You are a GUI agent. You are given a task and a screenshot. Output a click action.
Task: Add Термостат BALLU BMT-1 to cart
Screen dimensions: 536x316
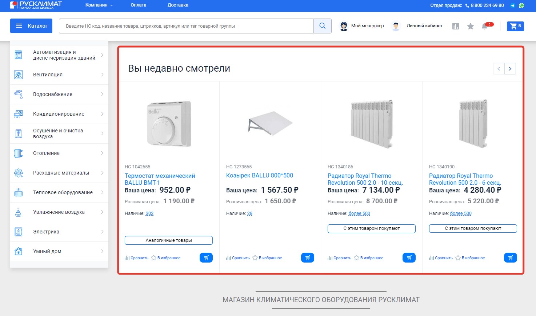point(206,258)
